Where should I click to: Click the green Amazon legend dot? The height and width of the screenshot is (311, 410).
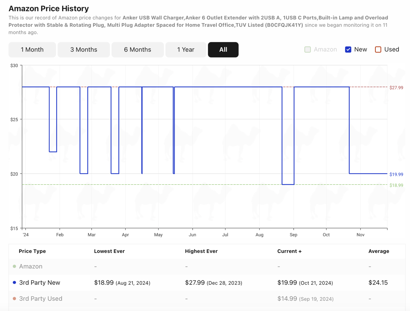(x=15, y=266)
